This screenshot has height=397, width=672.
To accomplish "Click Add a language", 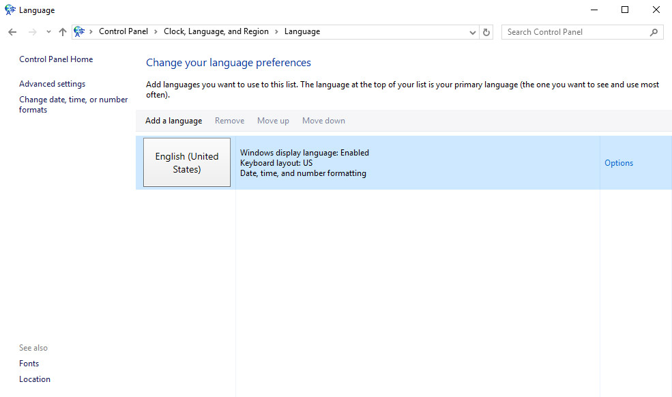I will point(173,120).
